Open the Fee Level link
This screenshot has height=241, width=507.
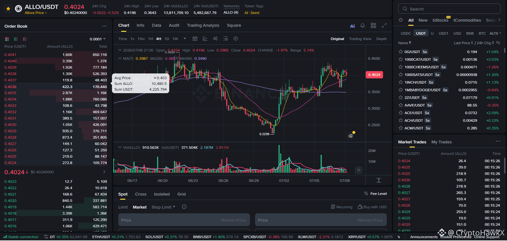375,194
